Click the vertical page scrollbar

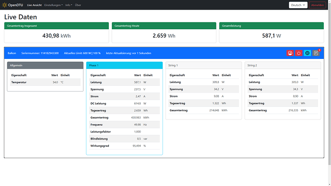click(x=330, y=84)
